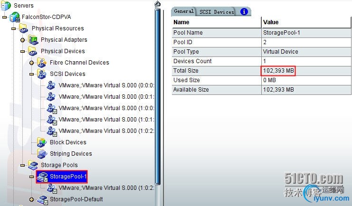Click the disk icon for device (1:0:1
The width and height of the screenshot is (352, 206).
point(52,120)
